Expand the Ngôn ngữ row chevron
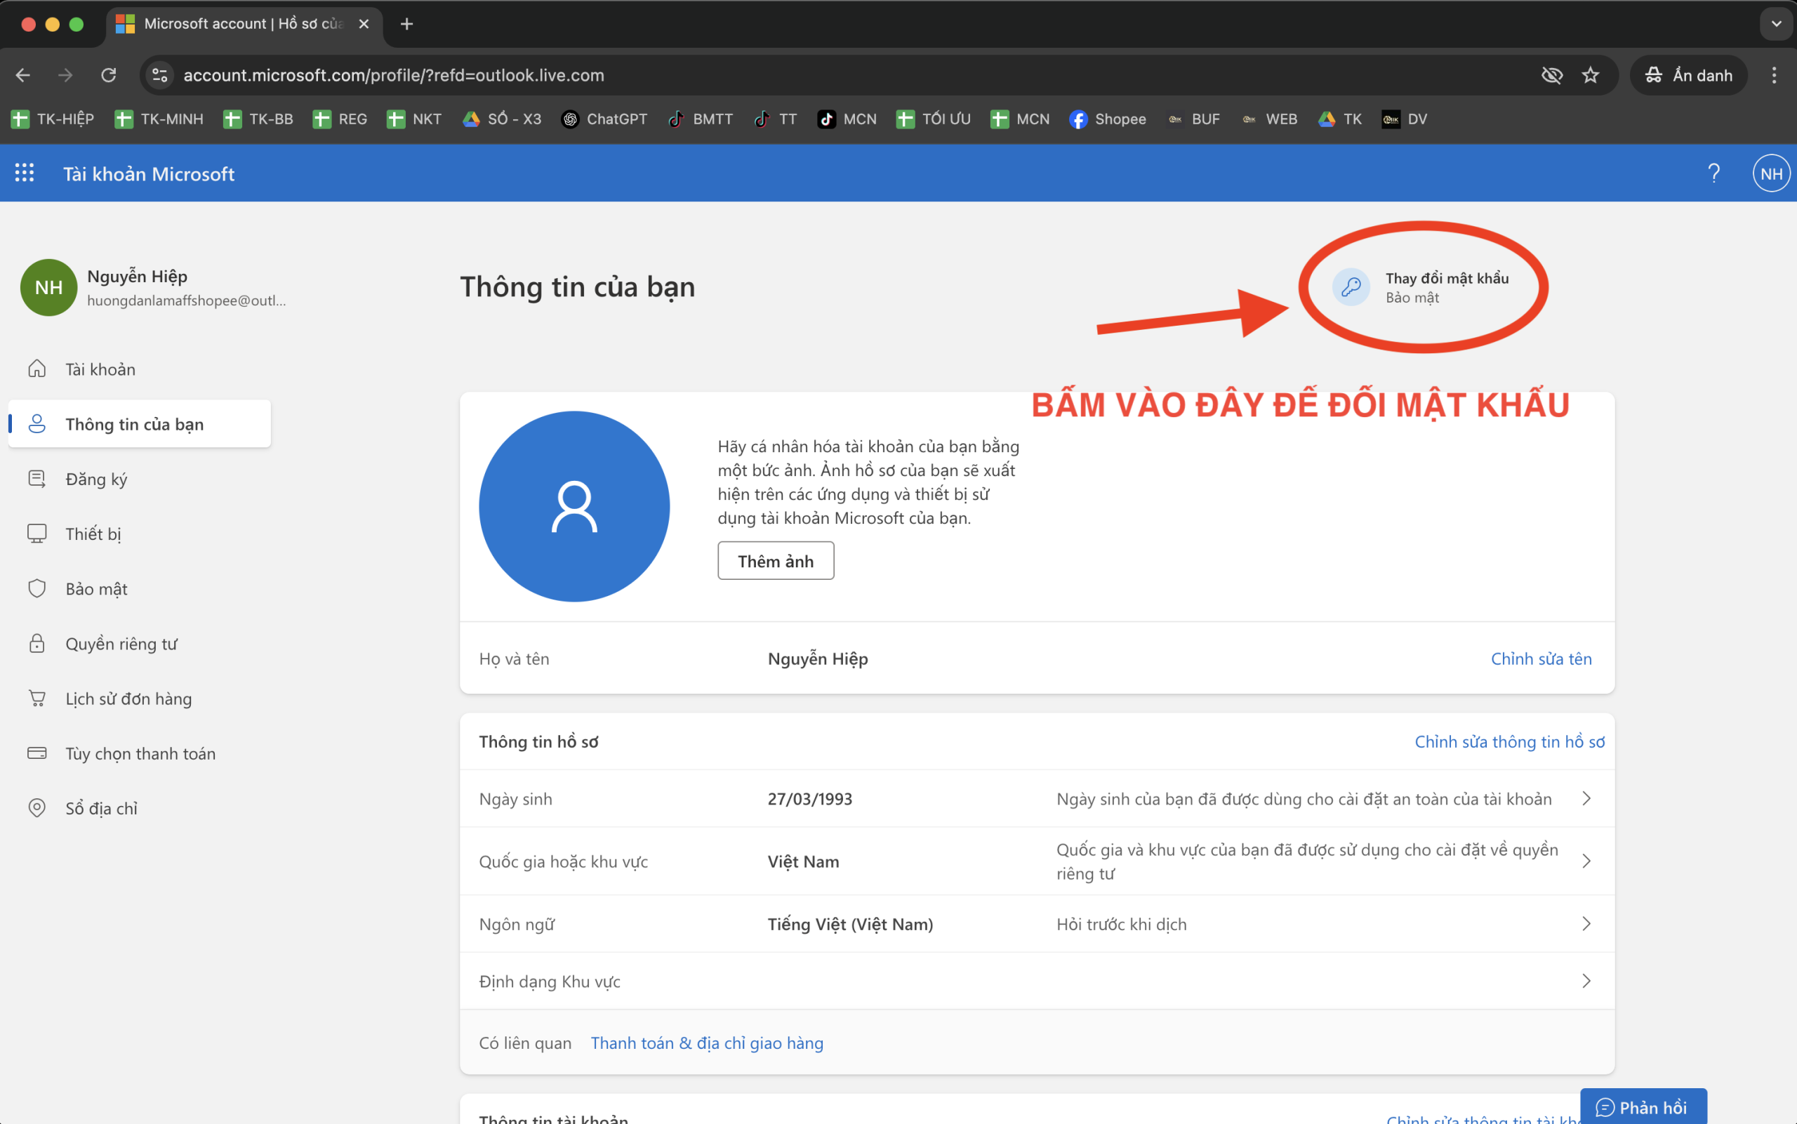The height and width of the screenshot is (1124, 1797). [1586, 923]
